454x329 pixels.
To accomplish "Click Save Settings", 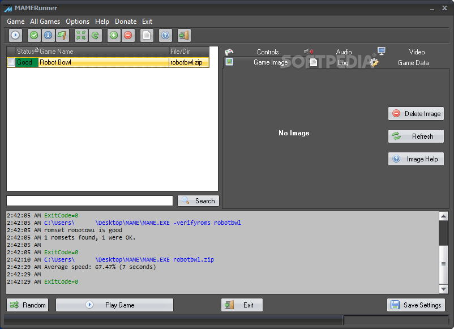I will click(x=416, y=305).
